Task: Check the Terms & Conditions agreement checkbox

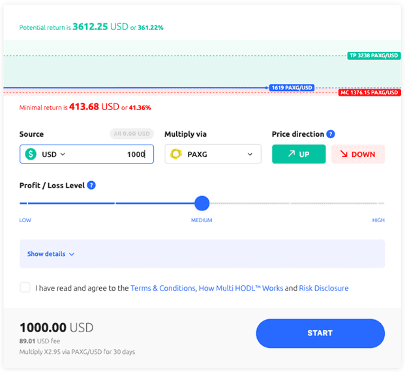Action: [25, 287]
